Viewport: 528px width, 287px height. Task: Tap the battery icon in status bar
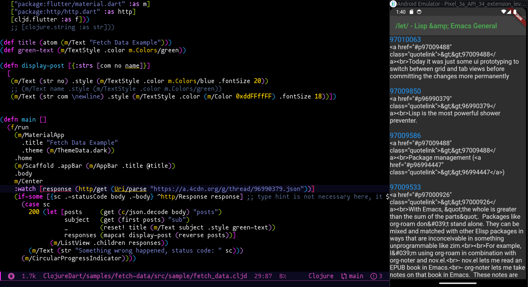[x=515, y=12]
